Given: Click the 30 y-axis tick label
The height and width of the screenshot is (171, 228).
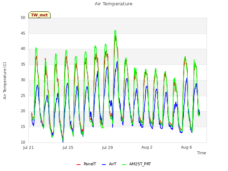Looking at the screenshot, I should click(x=23, y=80).
